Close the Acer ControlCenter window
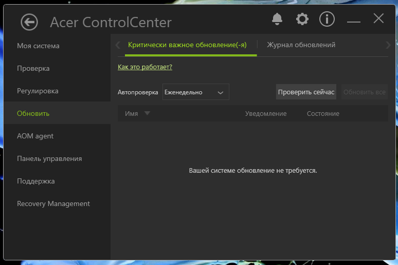The width and height of the screenshot is (398, 265). (x=378, y=18)
